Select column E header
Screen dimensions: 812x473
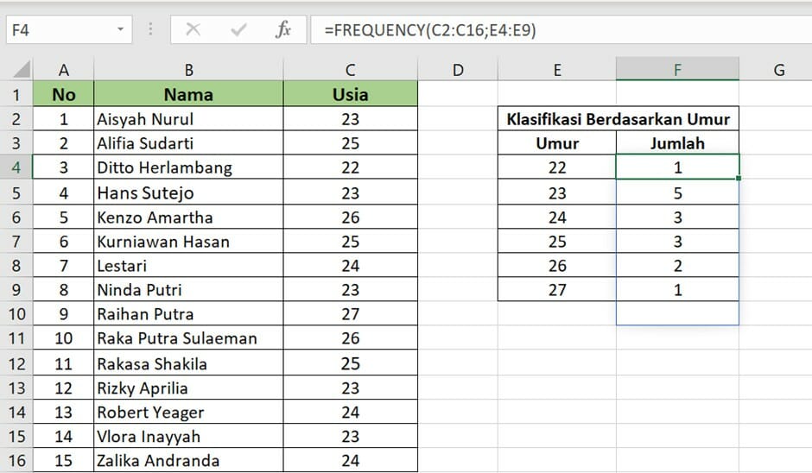[557, 69]
